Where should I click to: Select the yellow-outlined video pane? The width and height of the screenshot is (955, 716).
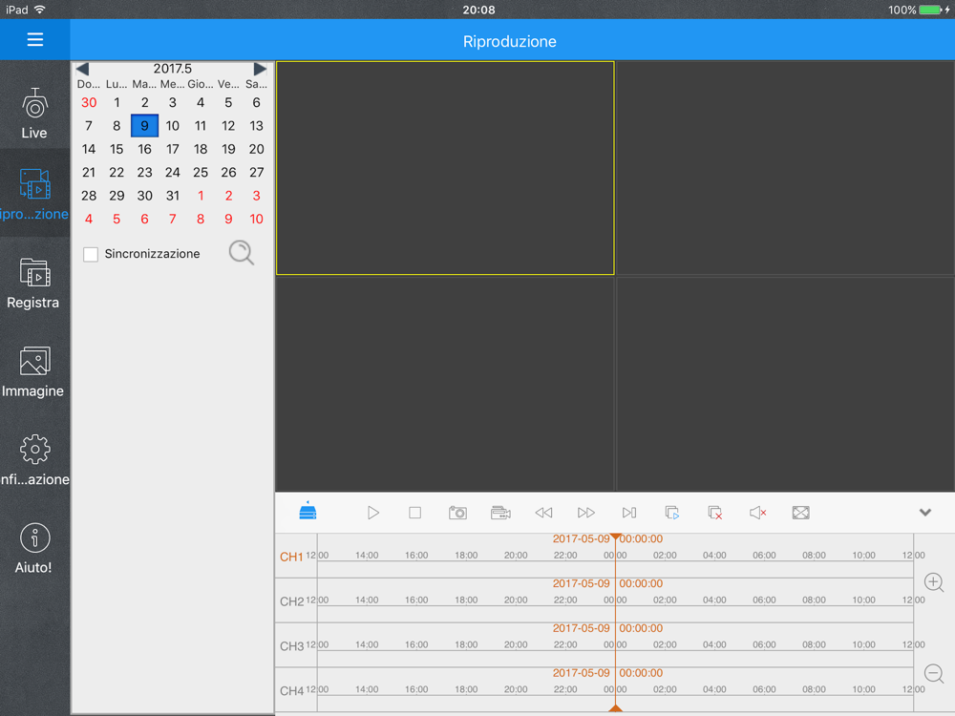pyautogui.click(x=445, y=168)
